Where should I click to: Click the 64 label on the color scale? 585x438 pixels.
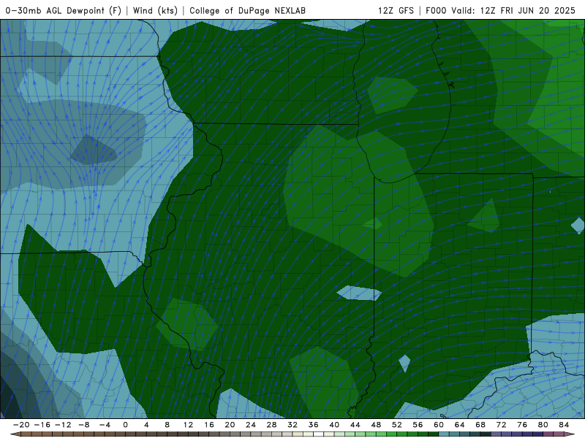(x=460, y=425)
